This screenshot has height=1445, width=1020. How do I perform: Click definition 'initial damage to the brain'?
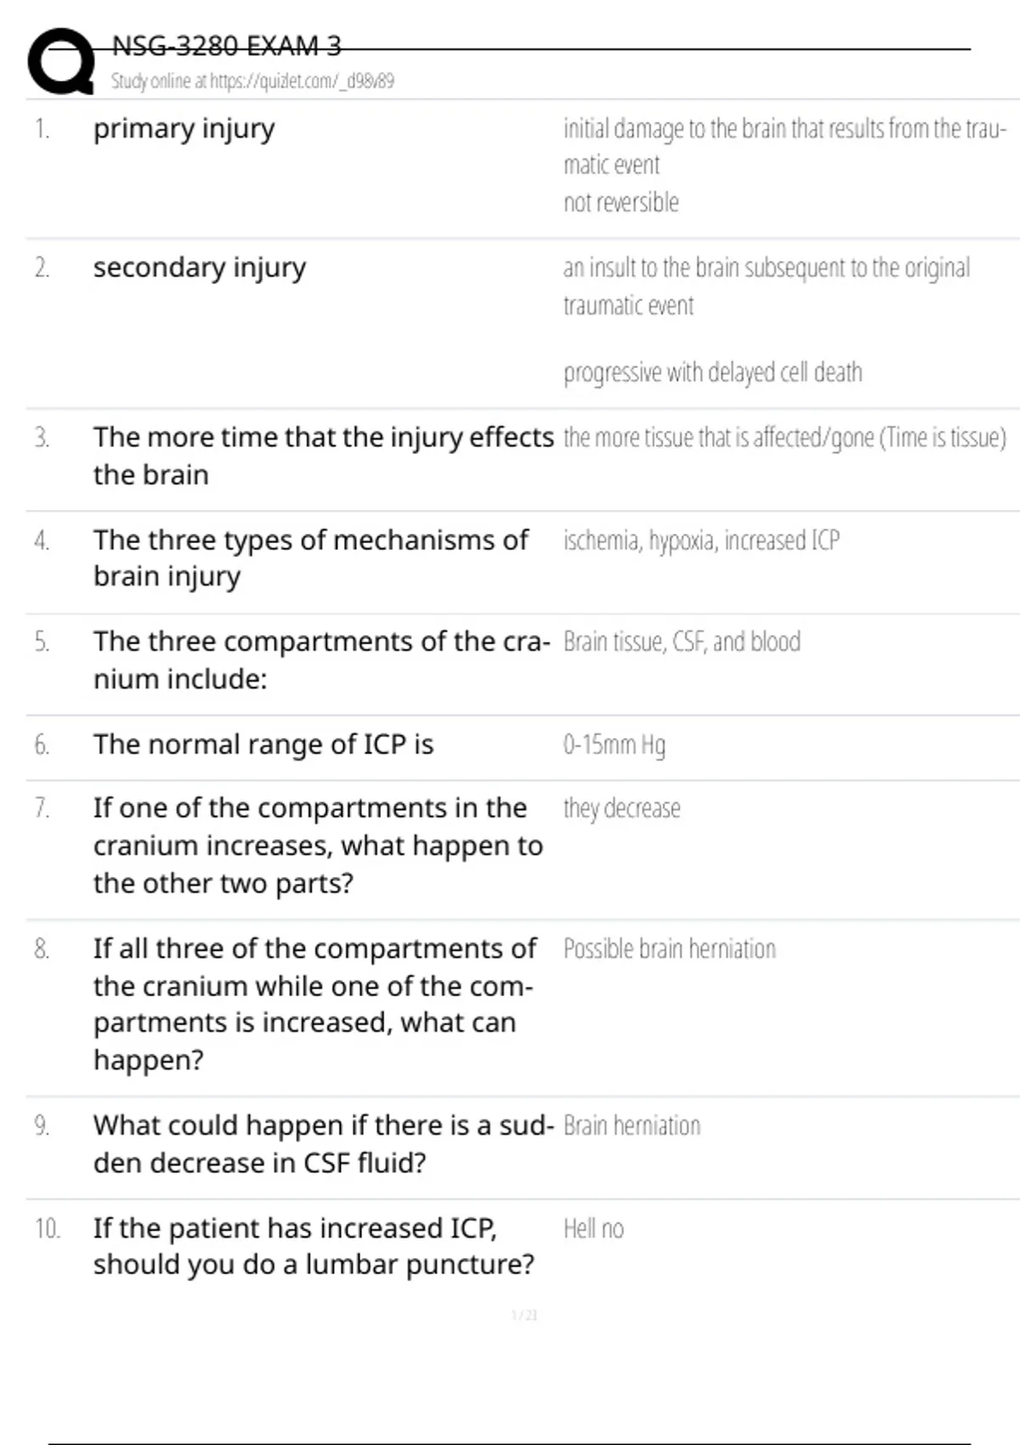pyautogui.click(x=785, y=146)
